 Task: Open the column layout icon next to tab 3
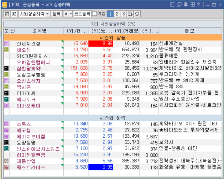pos(130,14)
